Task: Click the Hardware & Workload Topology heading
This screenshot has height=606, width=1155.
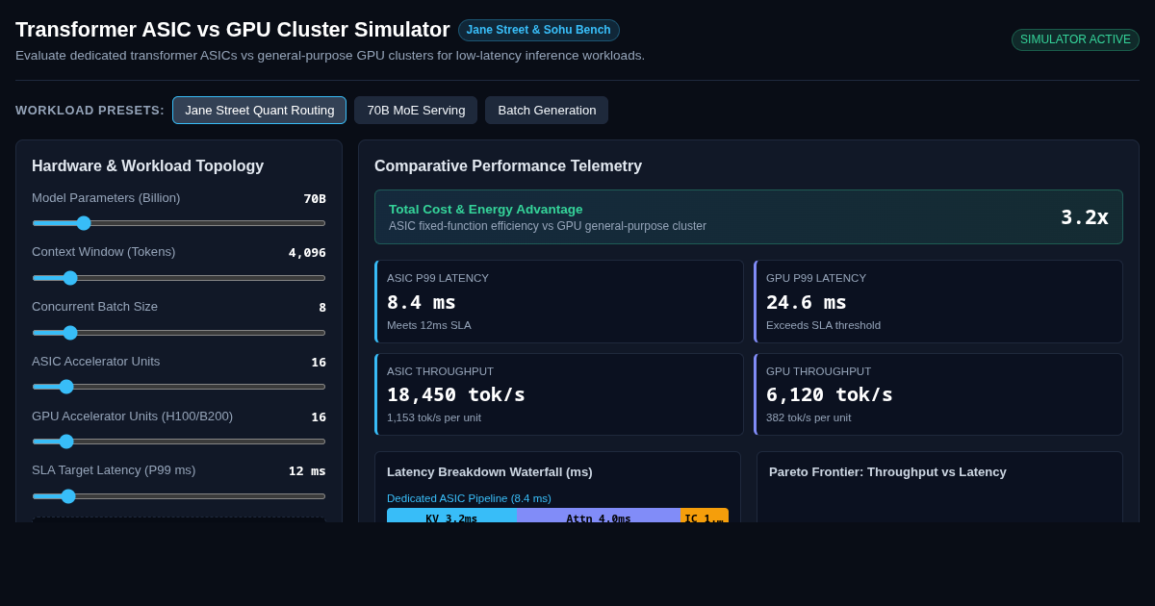Action: point(147,166)
